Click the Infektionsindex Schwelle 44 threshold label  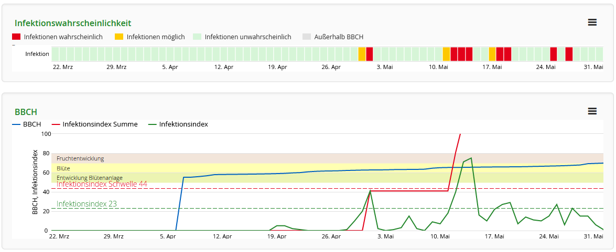click(102, 184)
